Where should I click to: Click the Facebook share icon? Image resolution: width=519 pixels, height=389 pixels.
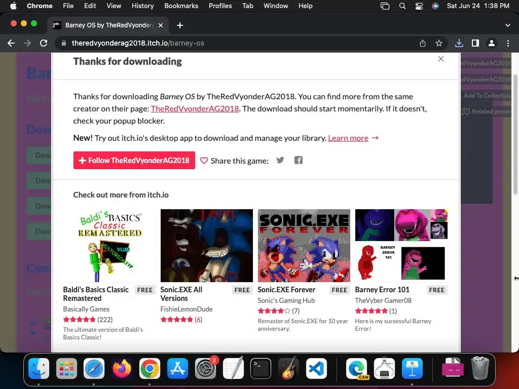click(298, 160)
